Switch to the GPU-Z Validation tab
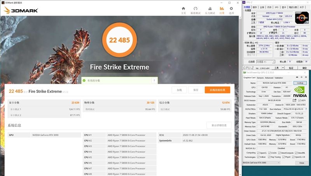Viewport: 311px width, 176px height. [279, 78]
